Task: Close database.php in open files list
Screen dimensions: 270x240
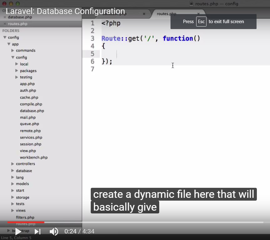Action: (x=5, y=17)
